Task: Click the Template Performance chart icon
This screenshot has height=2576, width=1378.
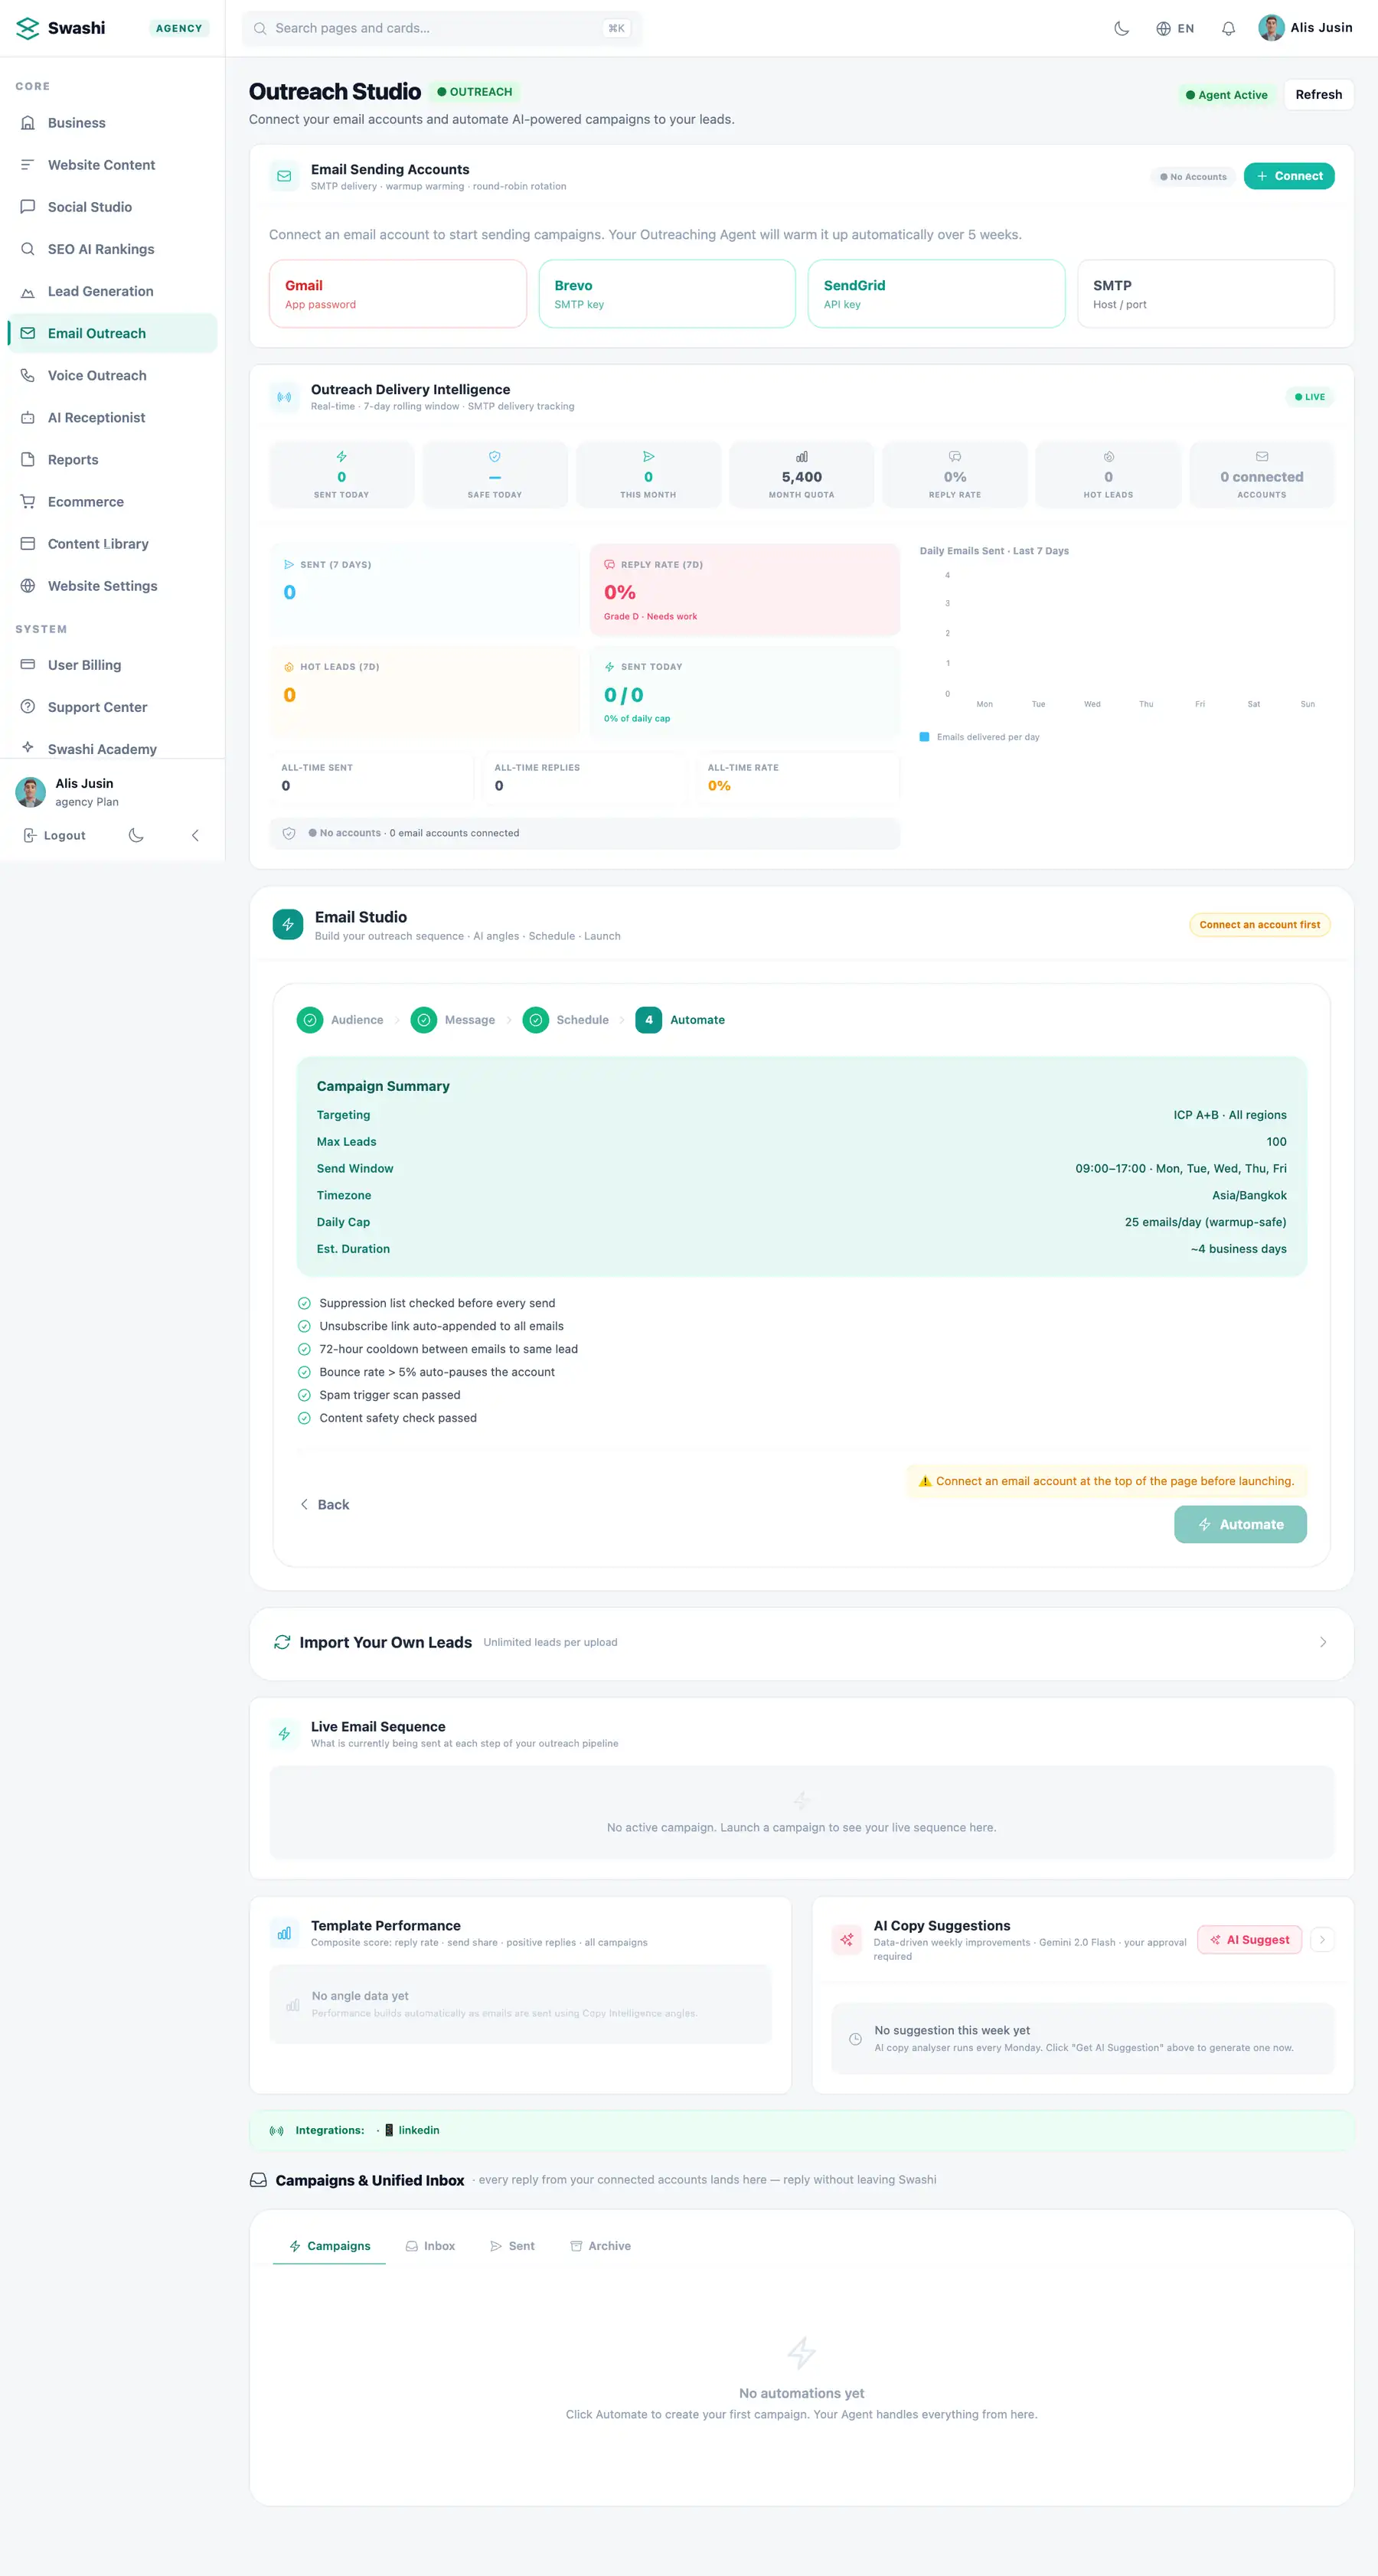Action: [284, 1933]
